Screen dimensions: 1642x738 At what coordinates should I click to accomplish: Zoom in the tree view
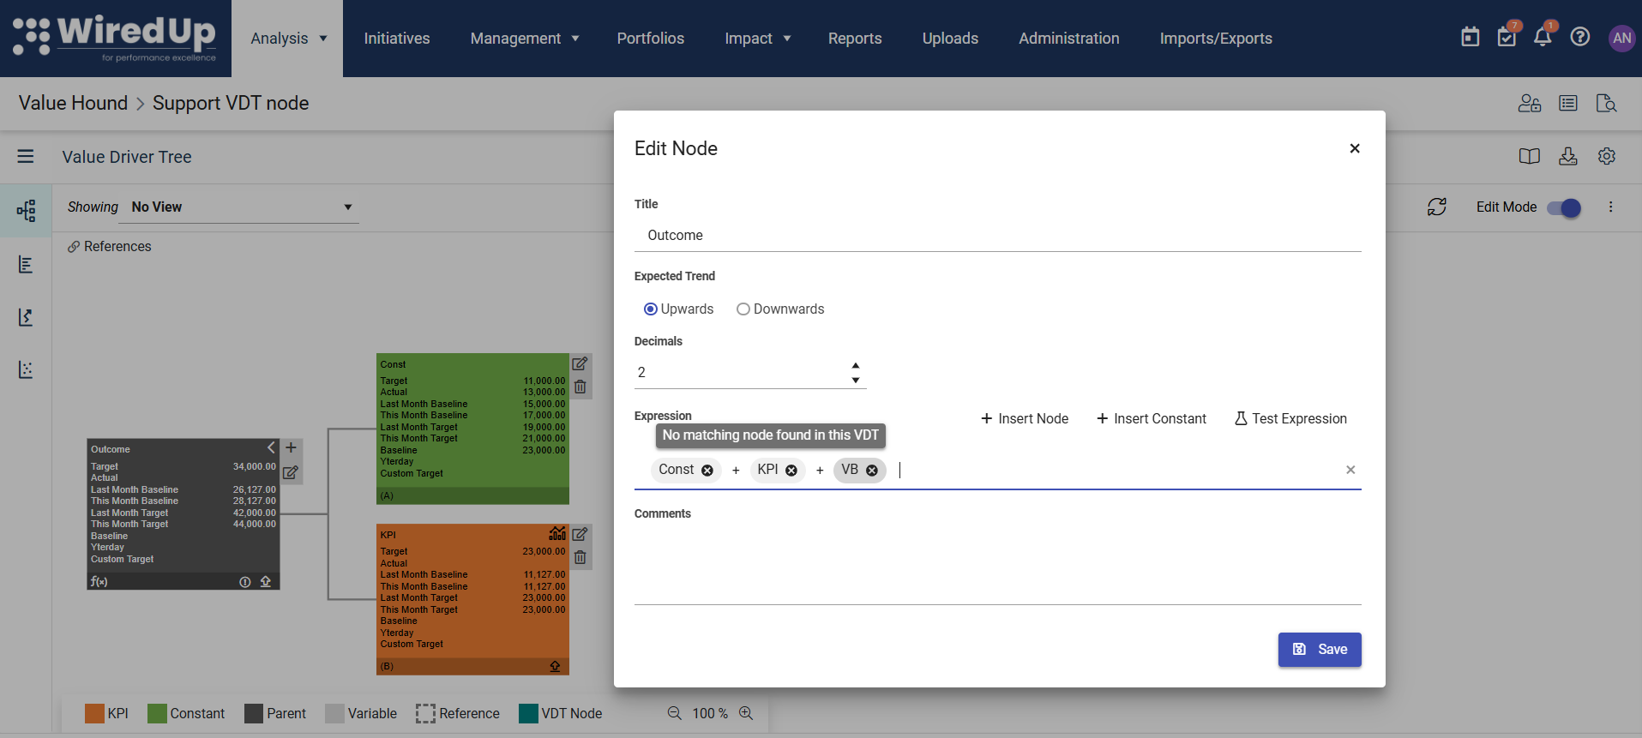(746, 713)
